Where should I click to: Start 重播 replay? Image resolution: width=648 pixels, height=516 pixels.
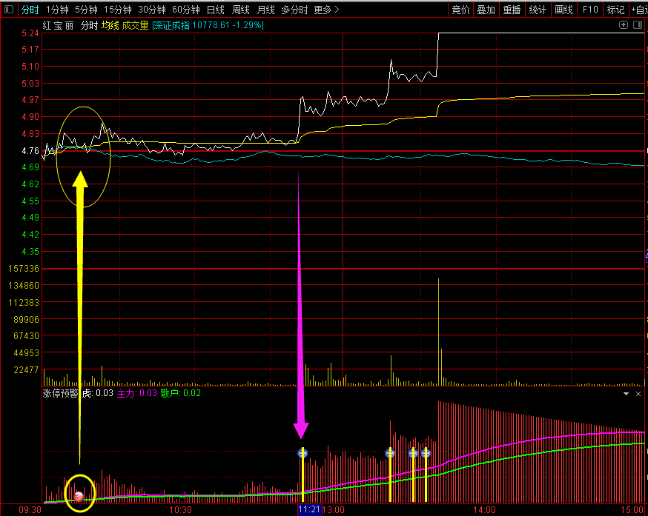512,10
